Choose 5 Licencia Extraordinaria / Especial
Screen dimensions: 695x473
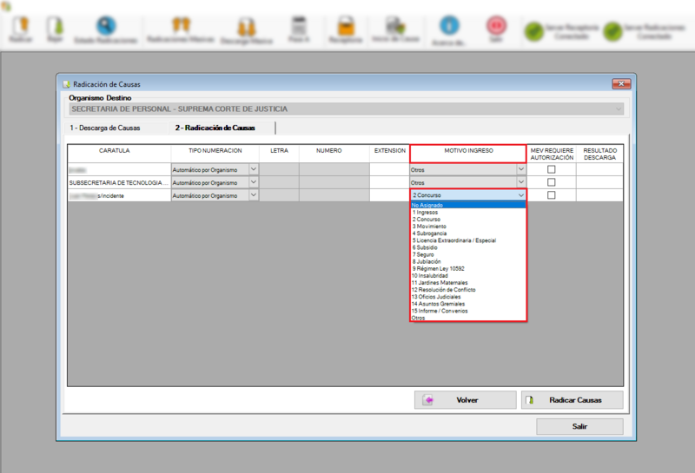click(x=468, y=240)
